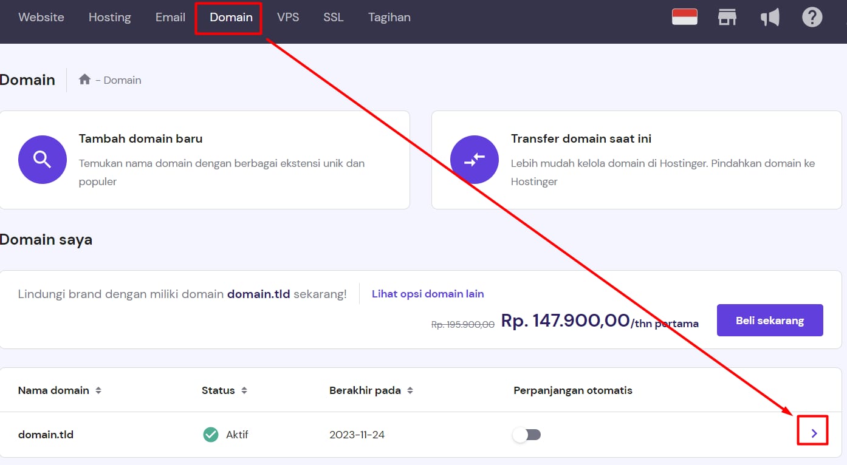Toggle auto-renewal for domain.tld
The height and width of the screenshot is (465, 847).
527,435
